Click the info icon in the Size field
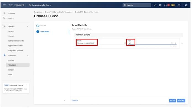 tap(175, 43)
